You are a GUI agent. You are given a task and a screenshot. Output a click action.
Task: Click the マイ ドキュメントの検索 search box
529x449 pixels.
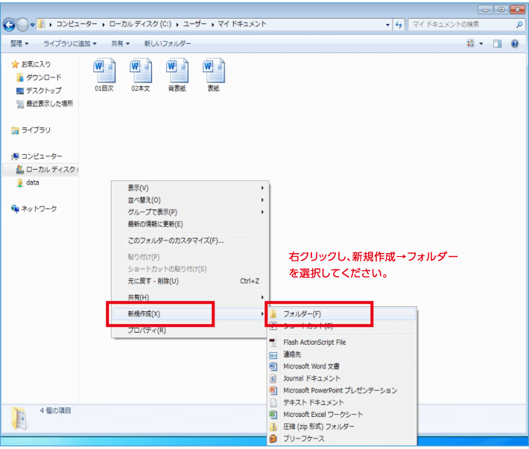[462, 25]
